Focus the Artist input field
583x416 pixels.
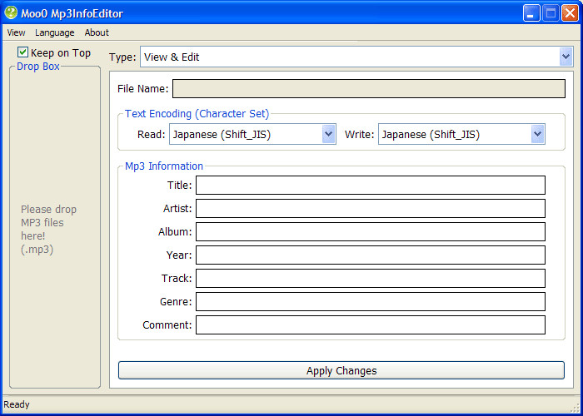(371, 208)
